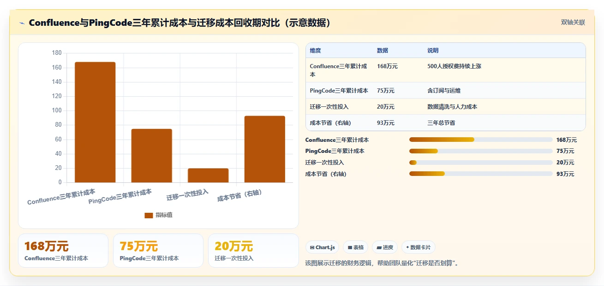Image resolution: width=604 pixels, height=286 pixels.
Task: Click the 表格 chip
Action: [356, 247]
